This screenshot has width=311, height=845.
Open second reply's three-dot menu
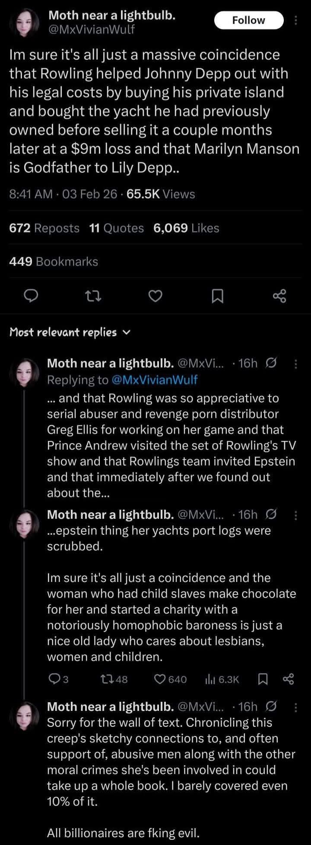point(295,514)
